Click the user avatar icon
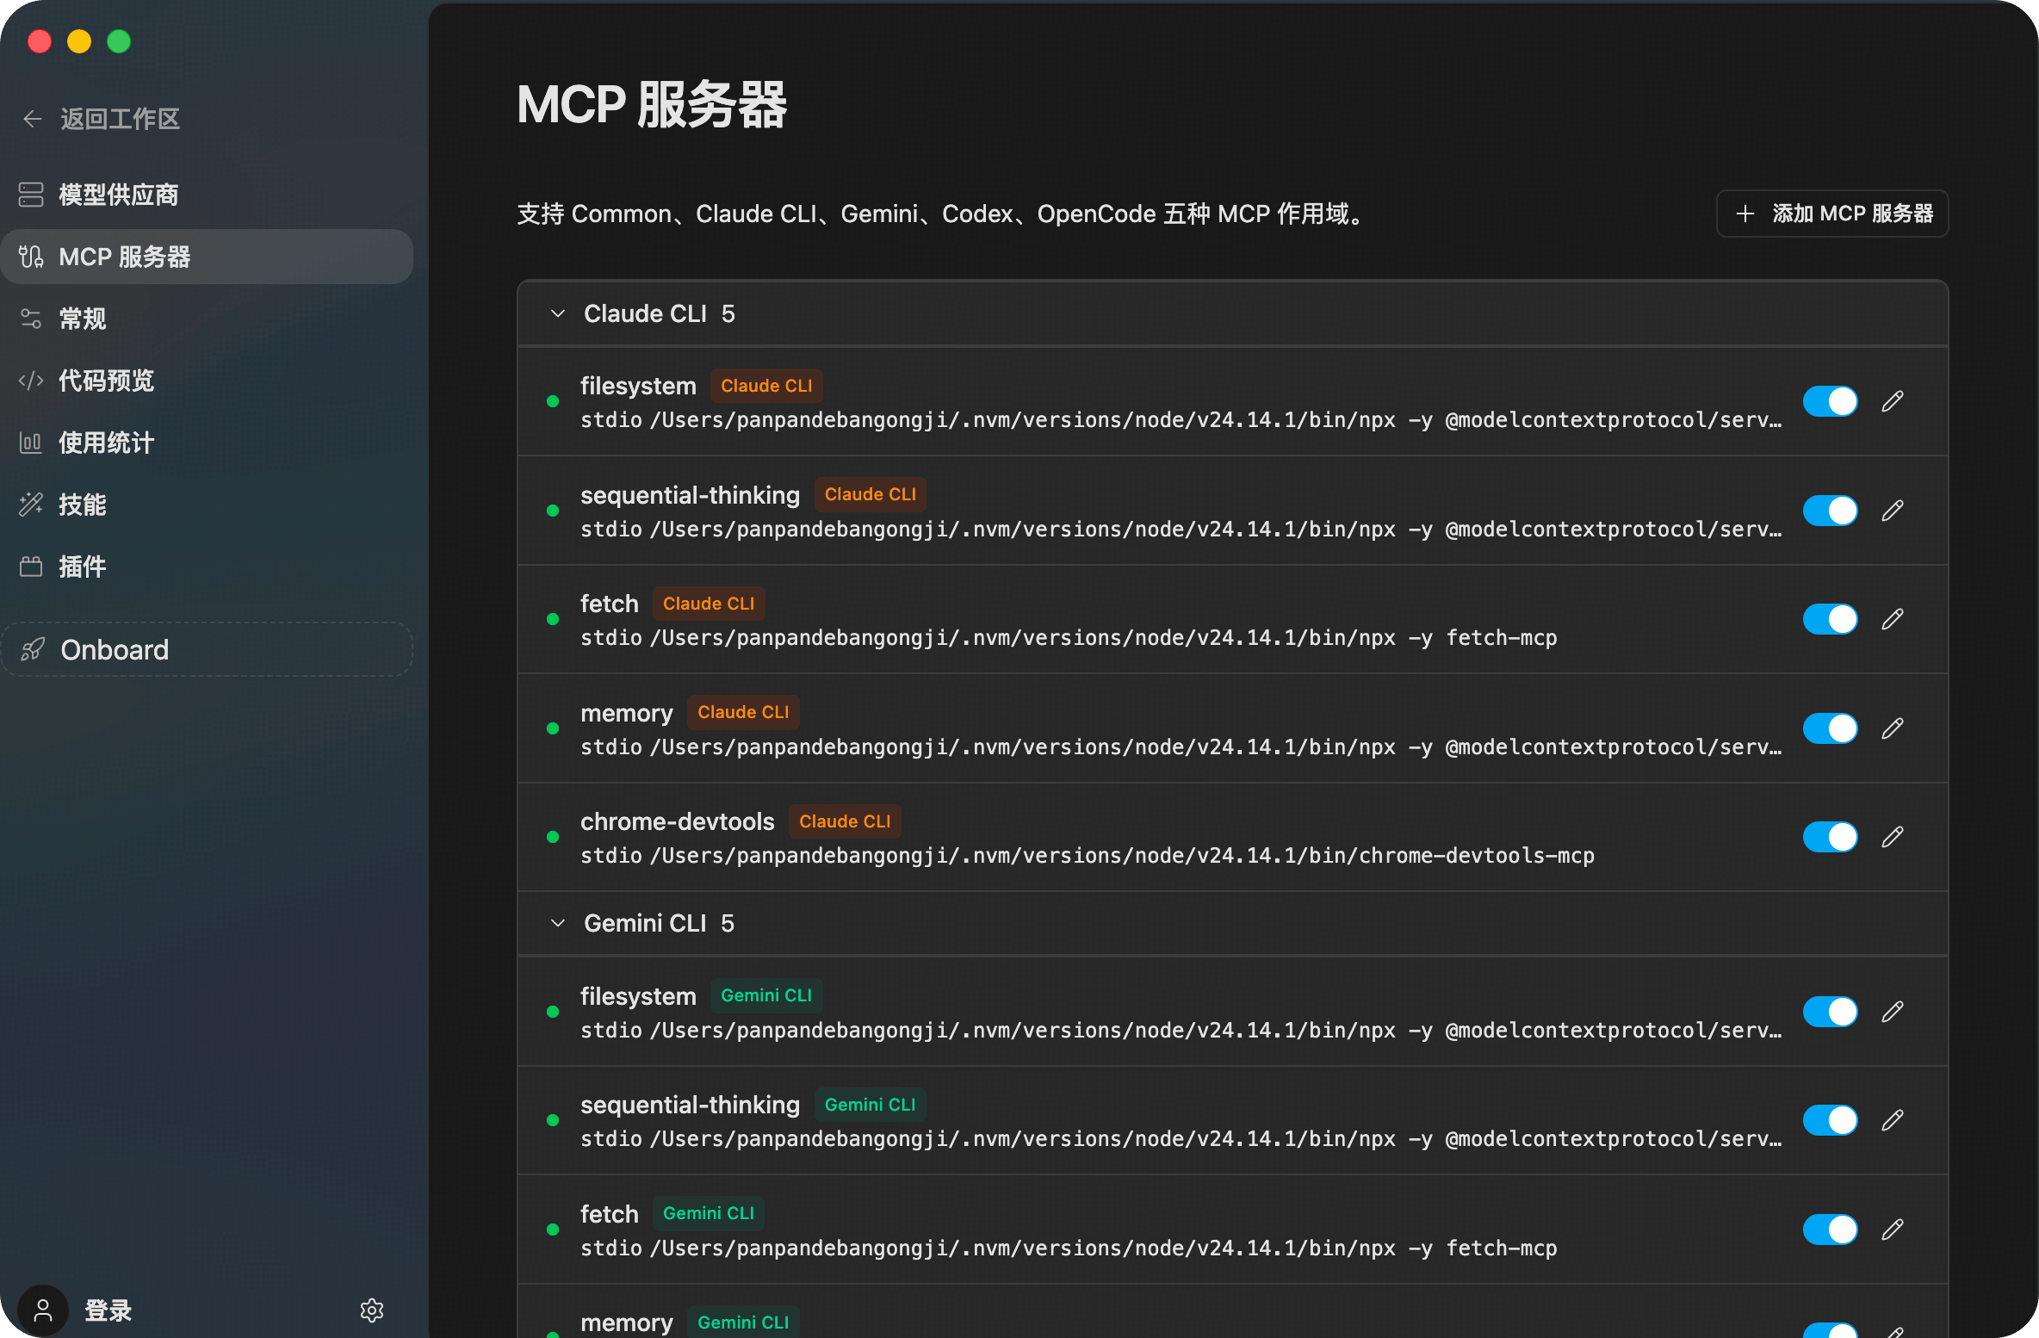 [43, 1310]
